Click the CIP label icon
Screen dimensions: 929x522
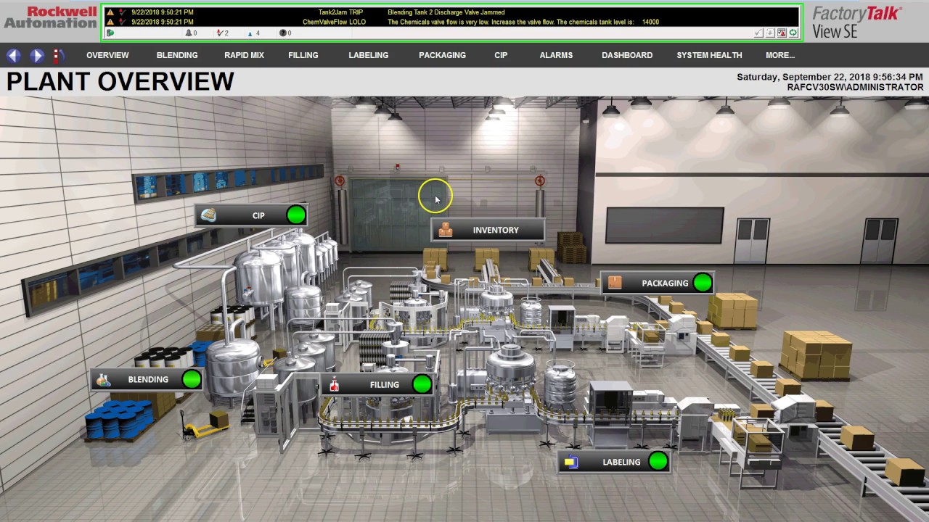pyautogui.click(x=209, y=215)
